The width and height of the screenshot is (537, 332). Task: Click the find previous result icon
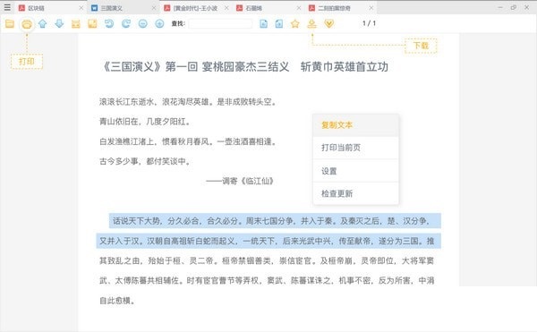click(x=263, y=23)
